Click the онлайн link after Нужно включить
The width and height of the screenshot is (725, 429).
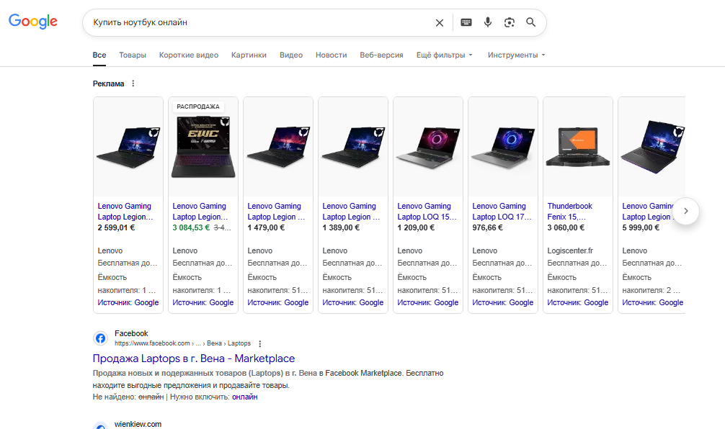(x=244, y=397)
